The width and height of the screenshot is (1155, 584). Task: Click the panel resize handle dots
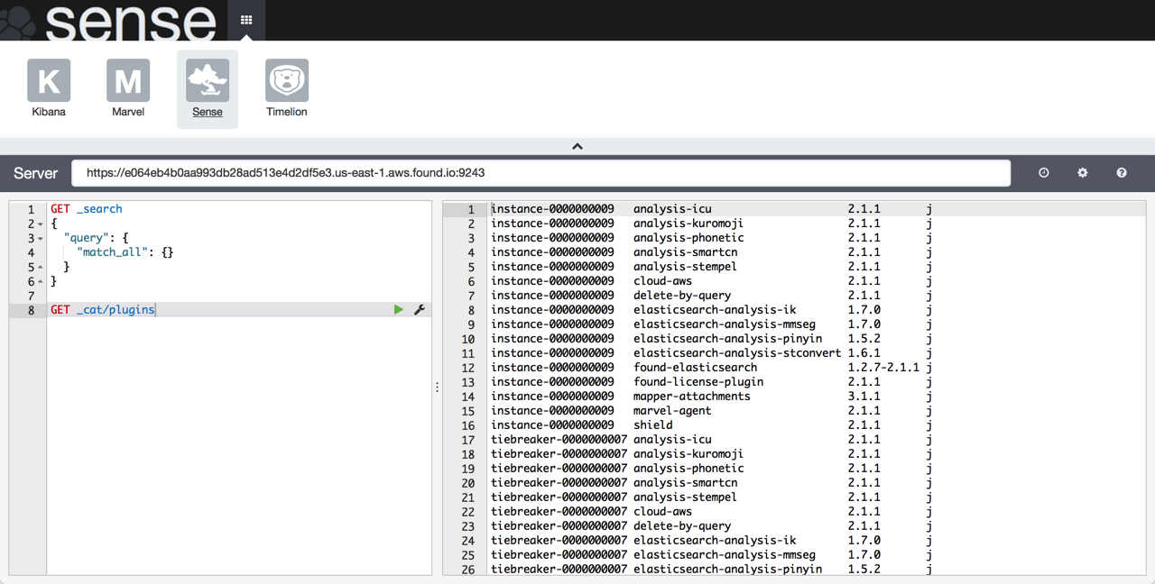point(438,388)
